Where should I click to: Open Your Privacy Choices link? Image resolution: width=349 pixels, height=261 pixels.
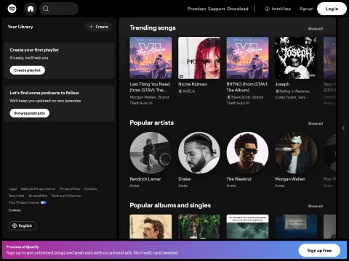[24, 202]
